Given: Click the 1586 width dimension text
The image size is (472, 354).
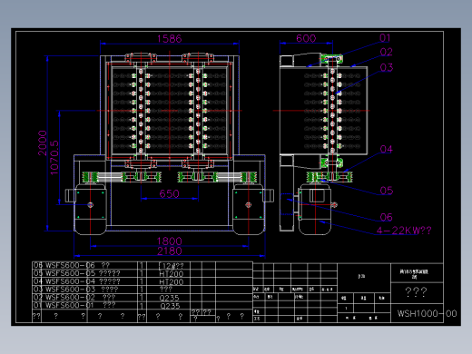Looking at the screenshot, I should [170, 39].
